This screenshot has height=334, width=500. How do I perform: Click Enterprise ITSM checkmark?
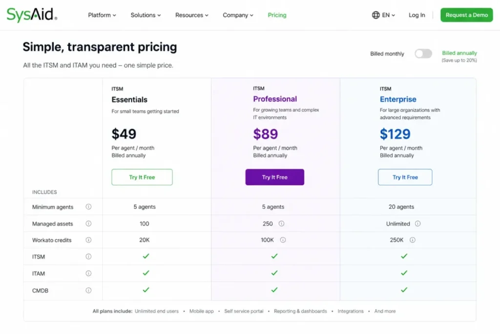pos(404,256)
